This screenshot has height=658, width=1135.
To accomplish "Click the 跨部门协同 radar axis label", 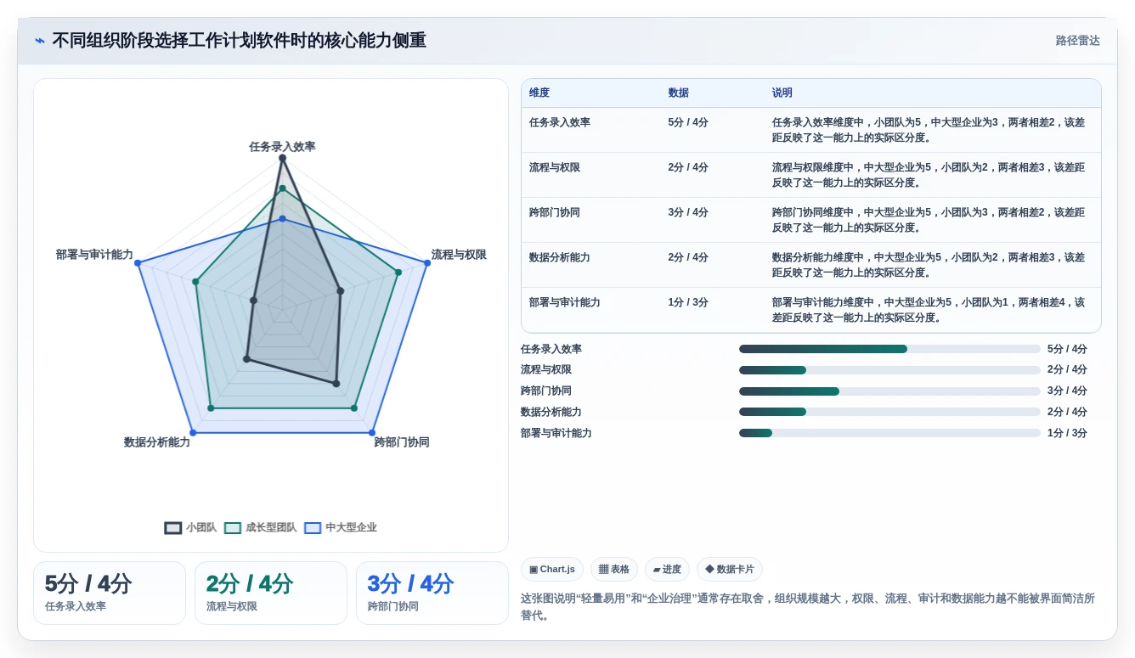I will pyautogui.click(x=402, y=442).
